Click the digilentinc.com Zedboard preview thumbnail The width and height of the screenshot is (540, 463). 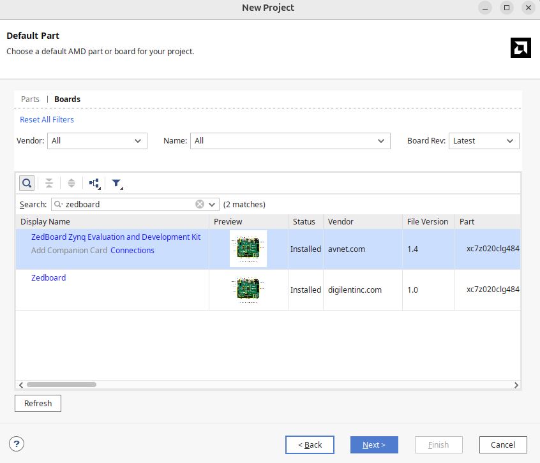pos(248,290)
